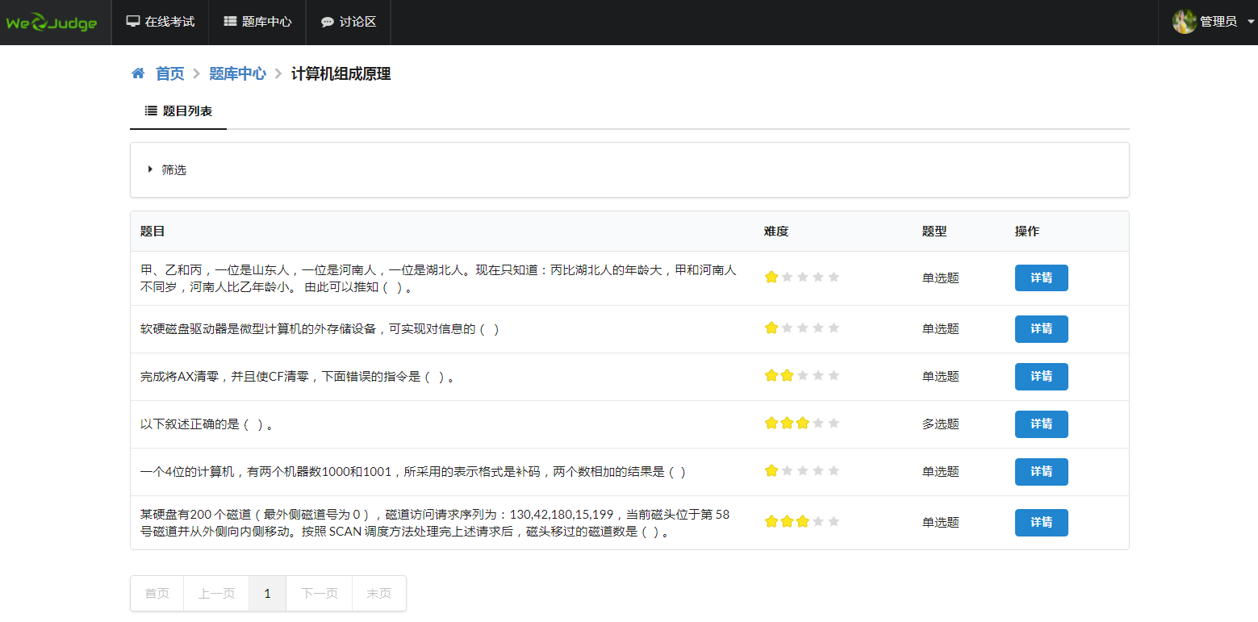Click the 计算机组成原理 breadcrumb title

[x=341, y=73]
